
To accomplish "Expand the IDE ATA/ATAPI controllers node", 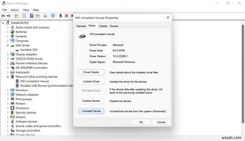I will tap(8, 68).
